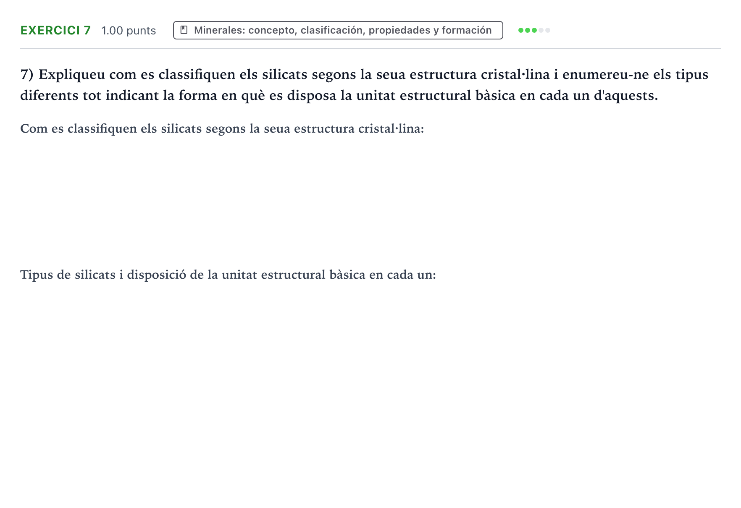The width and height of the screenshot is (741, 508).
Task: Open the Minerales: concepto, clasificación topic tag
Action: tap(338, 30)
